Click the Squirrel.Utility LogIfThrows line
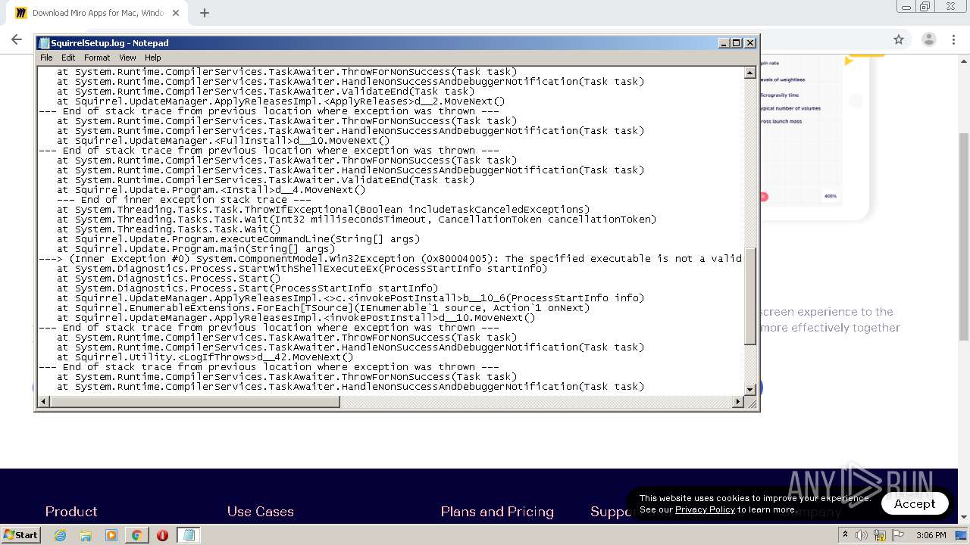Screen dimensions: 970x545 [x=205, y=357]
